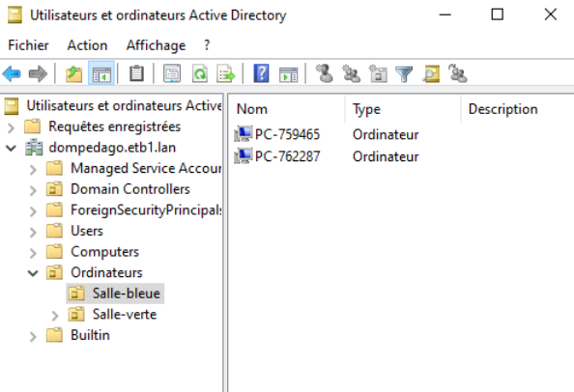Viewport: 574px width, 392px height.
Task: Open the Affichage menu
Action: [x=156, y=45]
